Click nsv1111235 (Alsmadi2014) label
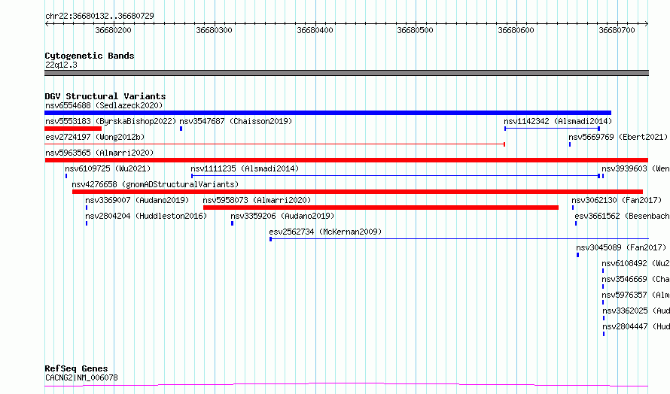This screenshot has width=670, height=394. 245,168
